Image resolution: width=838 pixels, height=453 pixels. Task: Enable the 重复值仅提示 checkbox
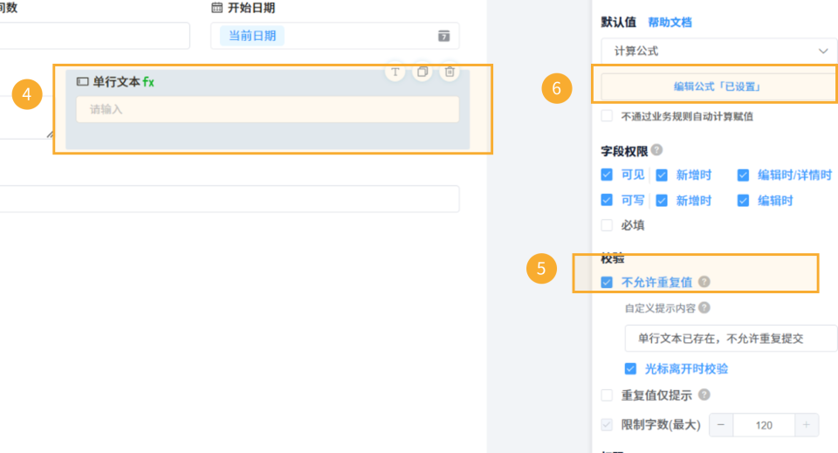tap(607, 395)
